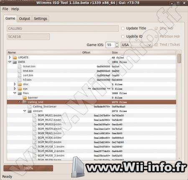Select the 0x69a4ba0 size value

119,106
